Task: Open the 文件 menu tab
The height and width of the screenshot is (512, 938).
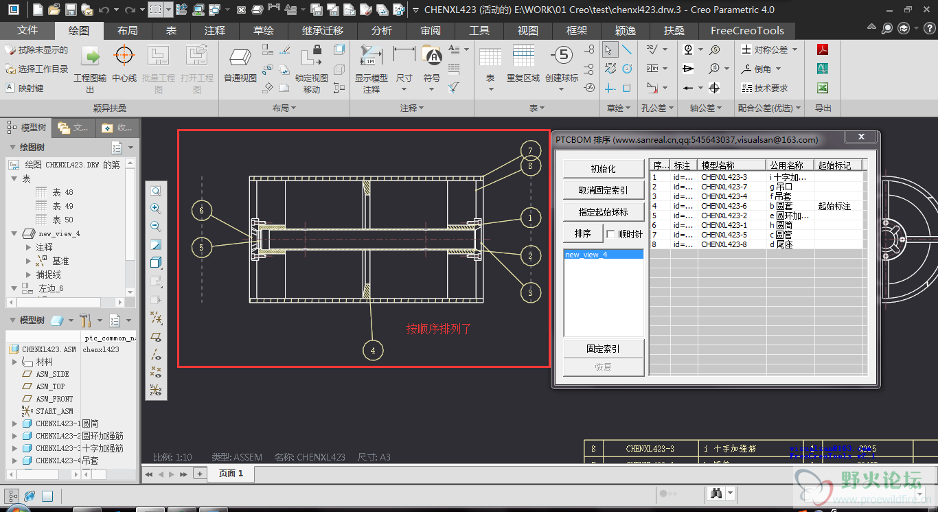Action: click(27, 31)
